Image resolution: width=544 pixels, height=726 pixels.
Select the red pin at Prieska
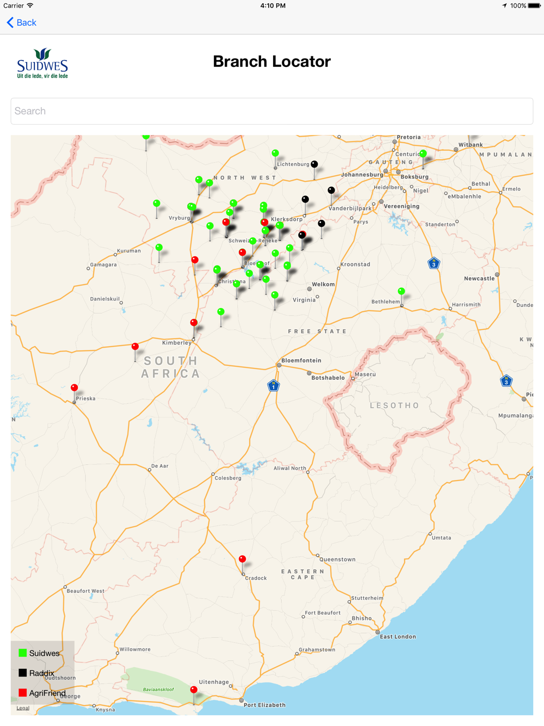coord(75,388)
